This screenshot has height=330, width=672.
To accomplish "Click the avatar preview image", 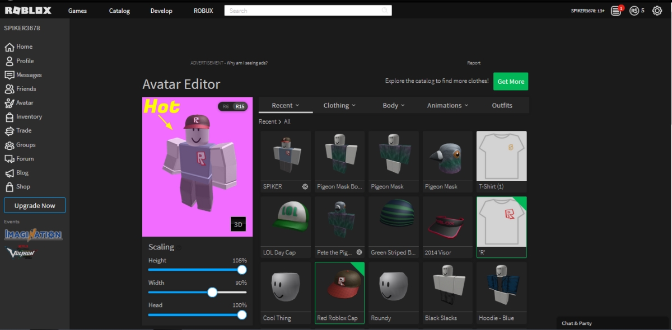I will pos(197,167).
